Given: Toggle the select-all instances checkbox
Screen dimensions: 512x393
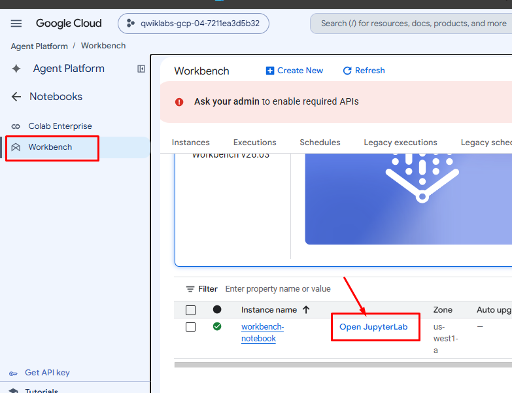Looking at the screenshot, I should tap(191, 310).
